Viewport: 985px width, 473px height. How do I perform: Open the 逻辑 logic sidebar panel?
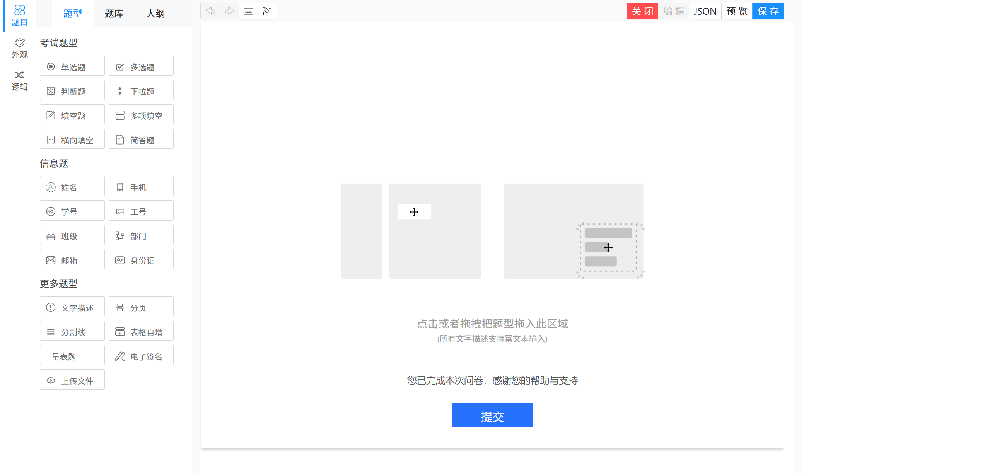point(19,81)
